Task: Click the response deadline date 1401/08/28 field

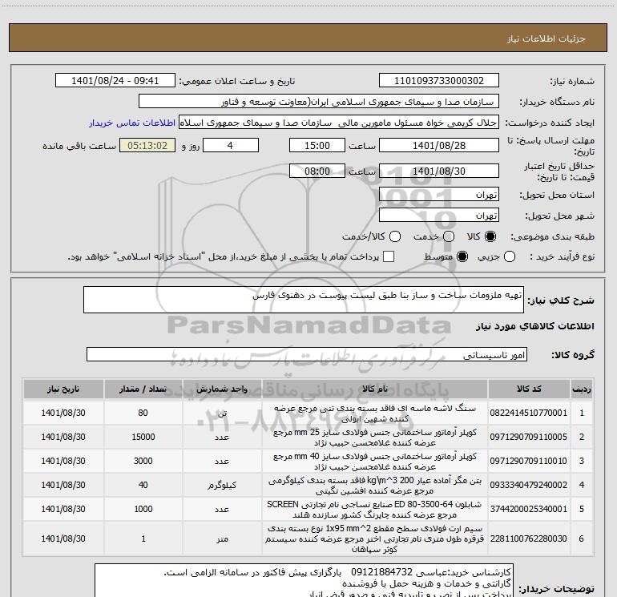Action: [439, 145]
